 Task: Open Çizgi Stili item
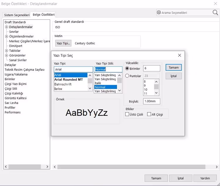pos(11,89)
